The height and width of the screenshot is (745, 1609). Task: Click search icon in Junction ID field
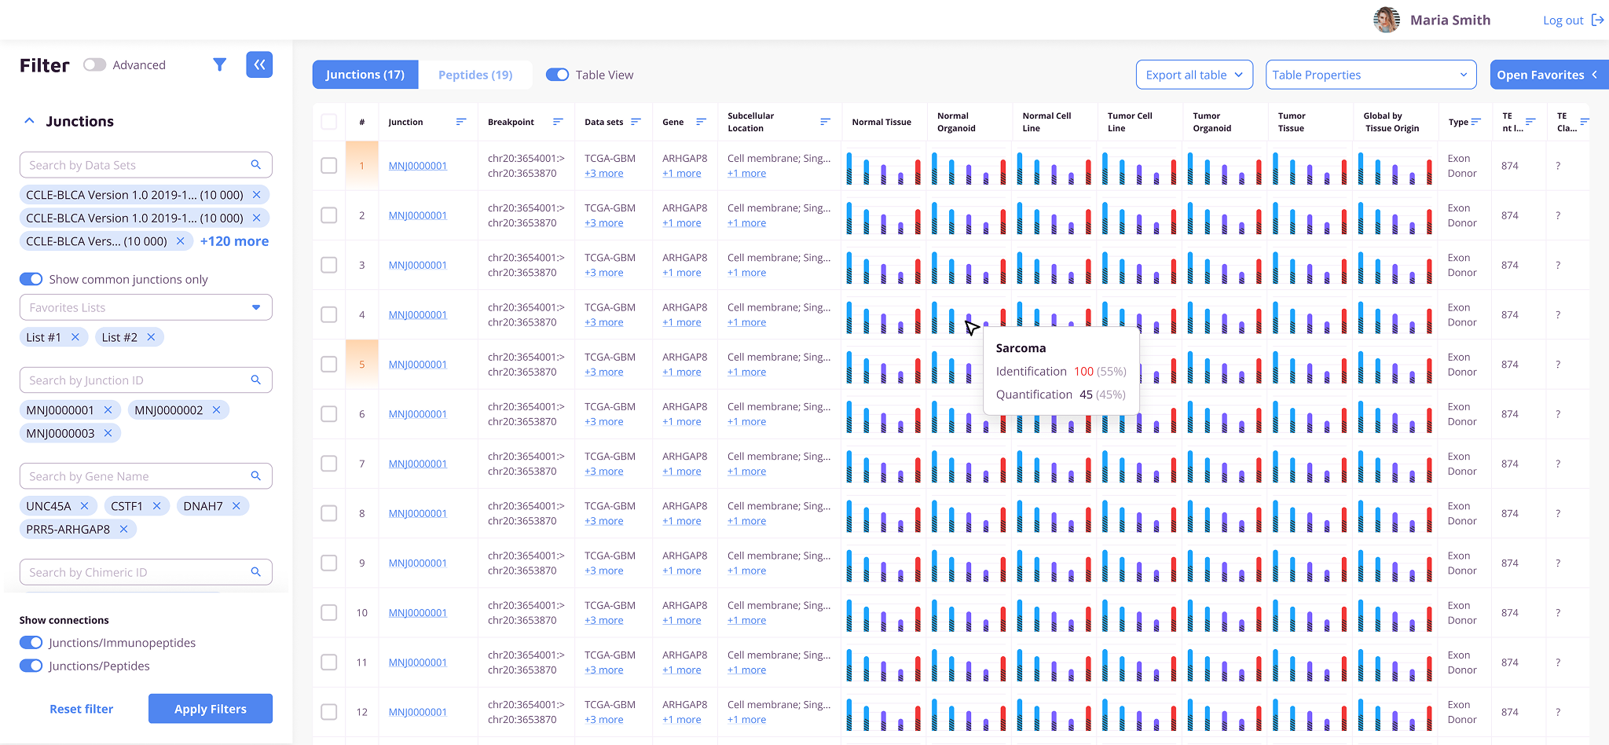[x=255, y=380]
